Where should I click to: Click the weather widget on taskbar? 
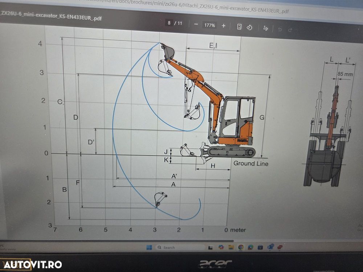(x=8, y=247)
